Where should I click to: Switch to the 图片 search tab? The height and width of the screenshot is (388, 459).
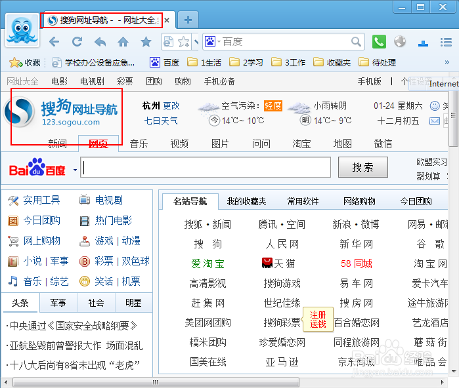click(220, 144)
